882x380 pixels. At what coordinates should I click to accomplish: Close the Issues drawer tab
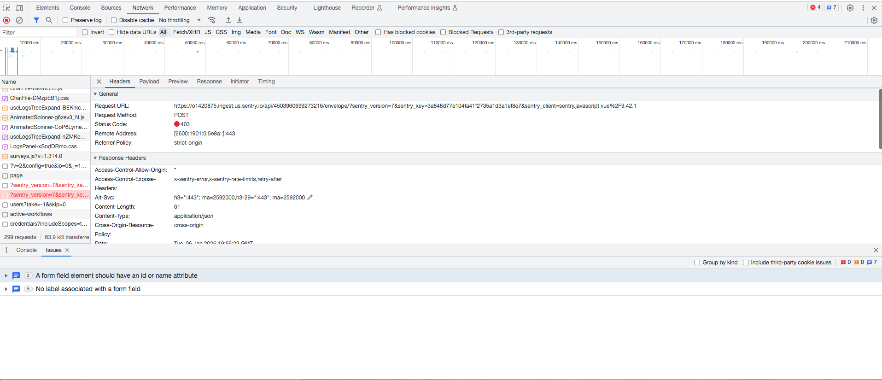[67, 250]
